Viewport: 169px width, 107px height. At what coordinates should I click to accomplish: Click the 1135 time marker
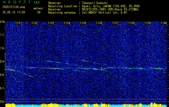[83, 23]
